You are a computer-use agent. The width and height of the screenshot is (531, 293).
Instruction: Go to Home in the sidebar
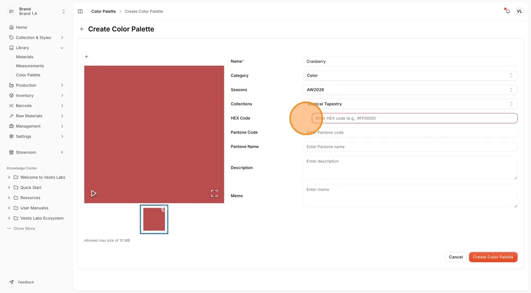pyautogui.click(x=21, y=27)
